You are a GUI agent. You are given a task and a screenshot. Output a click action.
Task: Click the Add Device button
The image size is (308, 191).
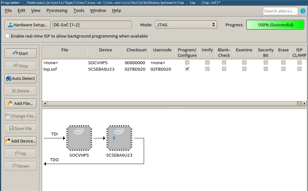click(x=20, y=141)
